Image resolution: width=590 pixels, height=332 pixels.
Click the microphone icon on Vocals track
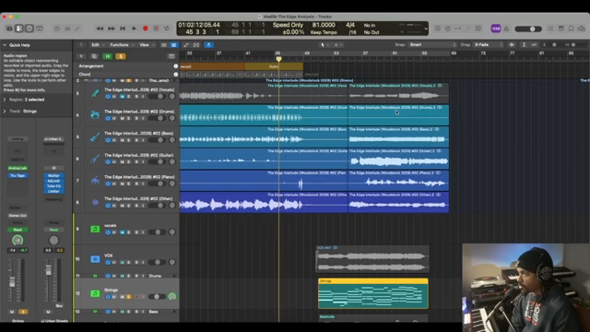click(95, 93)
